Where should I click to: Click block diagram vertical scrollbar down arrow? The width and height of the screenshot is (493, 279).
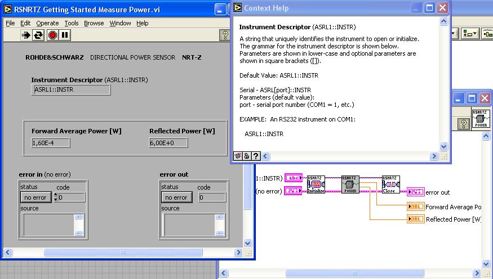tap(486, 264)
